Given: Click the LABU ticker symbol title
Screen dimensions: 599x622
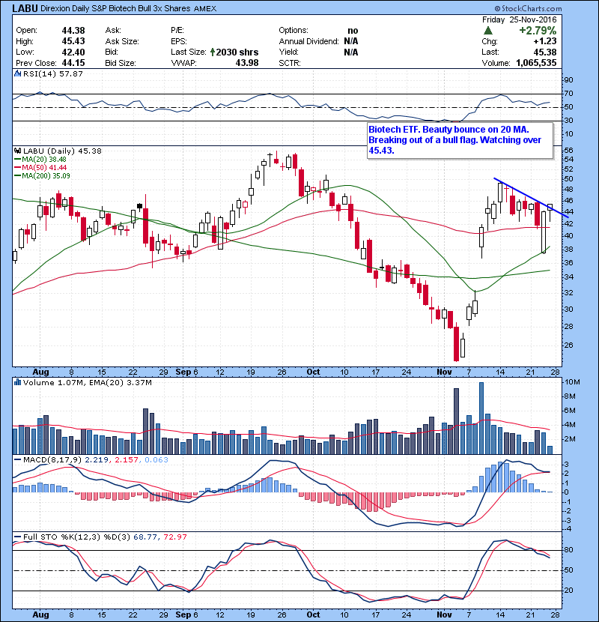Looking at the screenshot, I should [25, 8].
